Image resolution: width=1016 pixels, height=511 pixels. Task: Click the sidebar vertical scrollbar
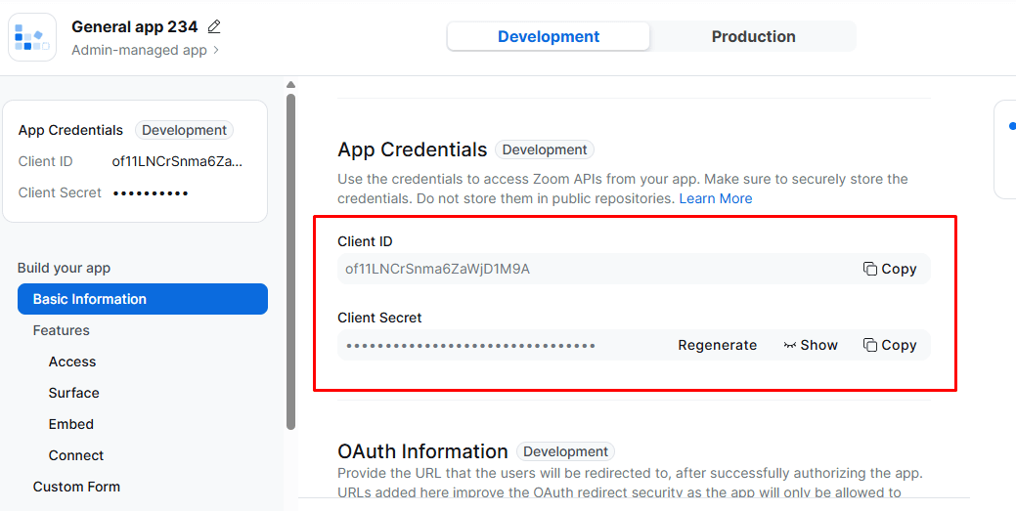click(290, 262)
